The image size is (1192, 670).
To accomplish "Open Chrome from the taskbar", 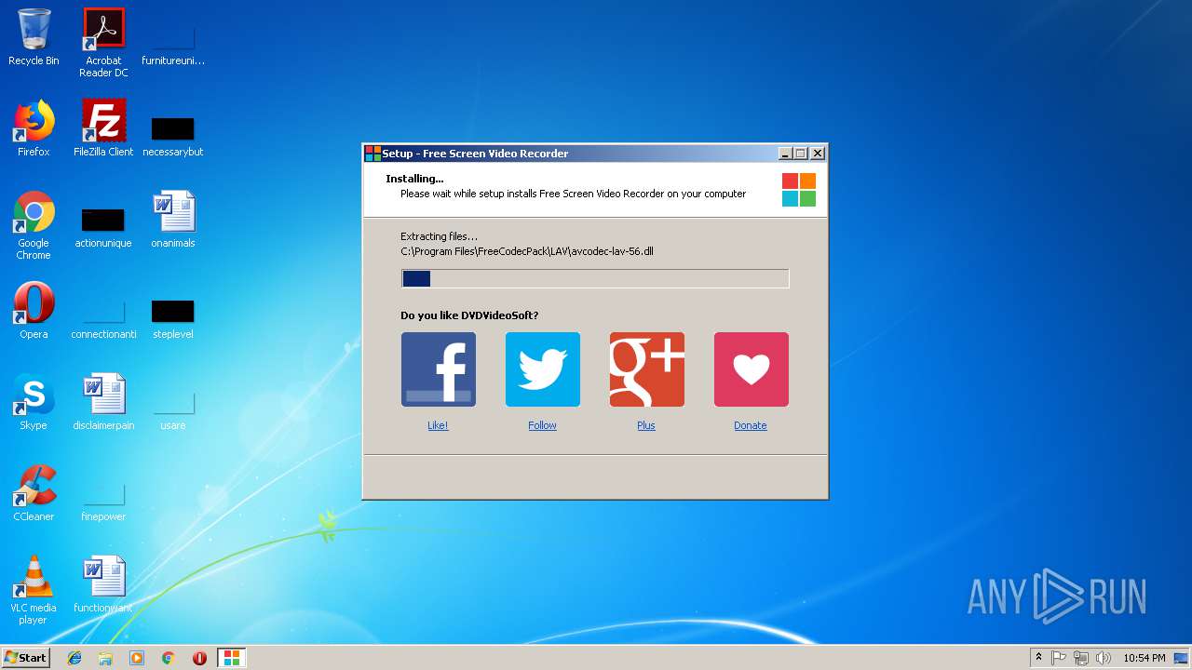I will 169,658.
